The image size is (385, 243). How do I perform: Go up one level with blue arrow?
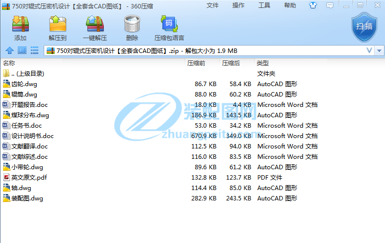[x=9, y=50]
